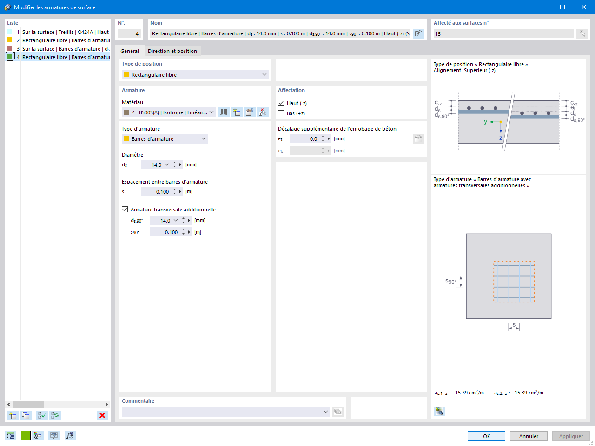Click the Appliquer button
Image resolution: width=595 pixels, height=446 pixels.
pyautogui.click(x=571, y=436)
